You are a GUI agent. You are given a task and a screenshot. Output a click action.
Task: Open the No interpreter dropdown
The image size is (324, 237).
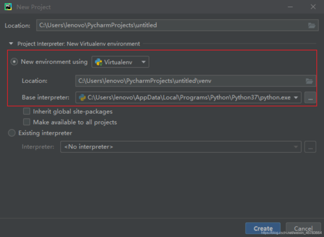(181, 147)
